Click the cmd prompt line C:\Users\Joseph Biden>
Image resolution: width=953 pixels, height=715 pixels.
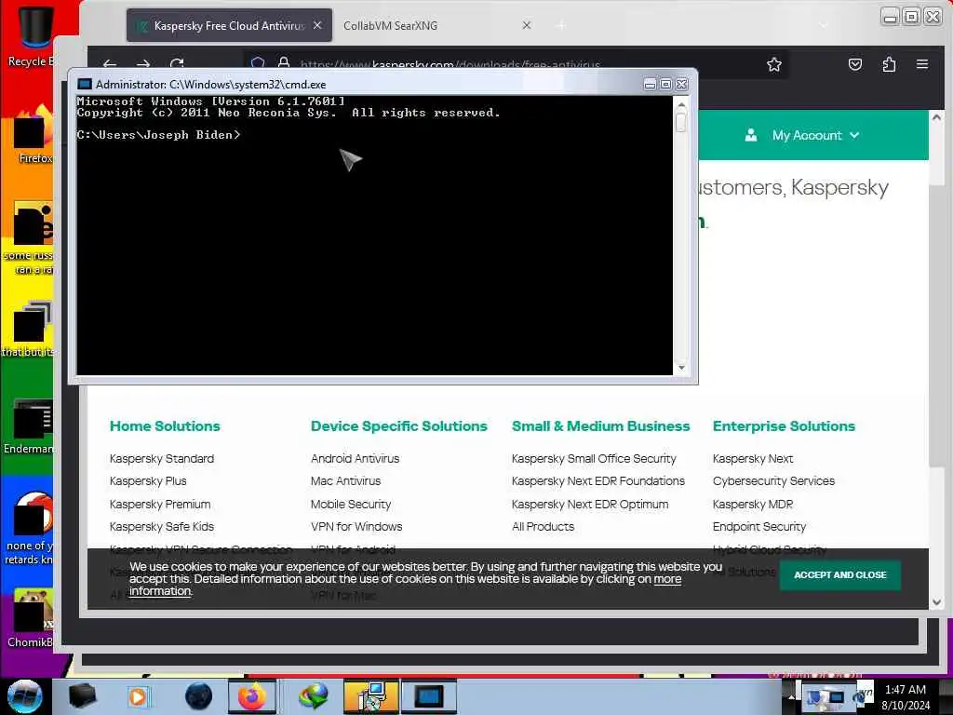pyautogui.click(x=158, y=135)
